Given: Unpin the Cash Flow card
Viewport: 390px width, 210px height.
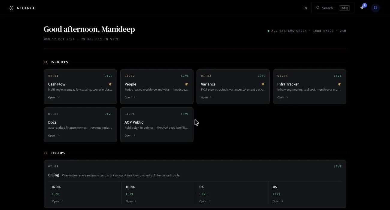Looking at the screenshot, I should pos(110,84).
